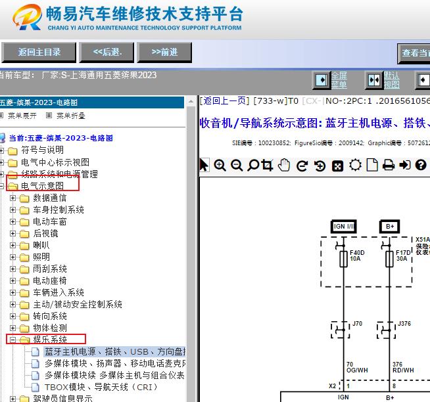This screenshot has height=402, width=430.
Task: Collapse the 娱乐系统 tree node
Action: coord(12,340)
